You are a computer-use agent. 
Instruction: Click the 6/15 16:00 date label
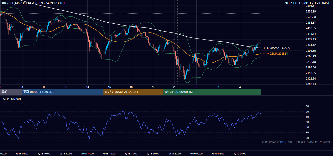109,153
